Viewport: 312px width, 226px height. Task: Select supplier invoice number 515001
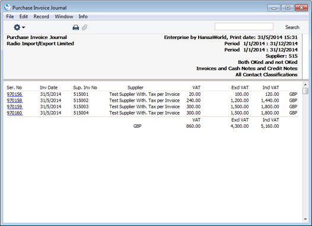click(81, 94)
